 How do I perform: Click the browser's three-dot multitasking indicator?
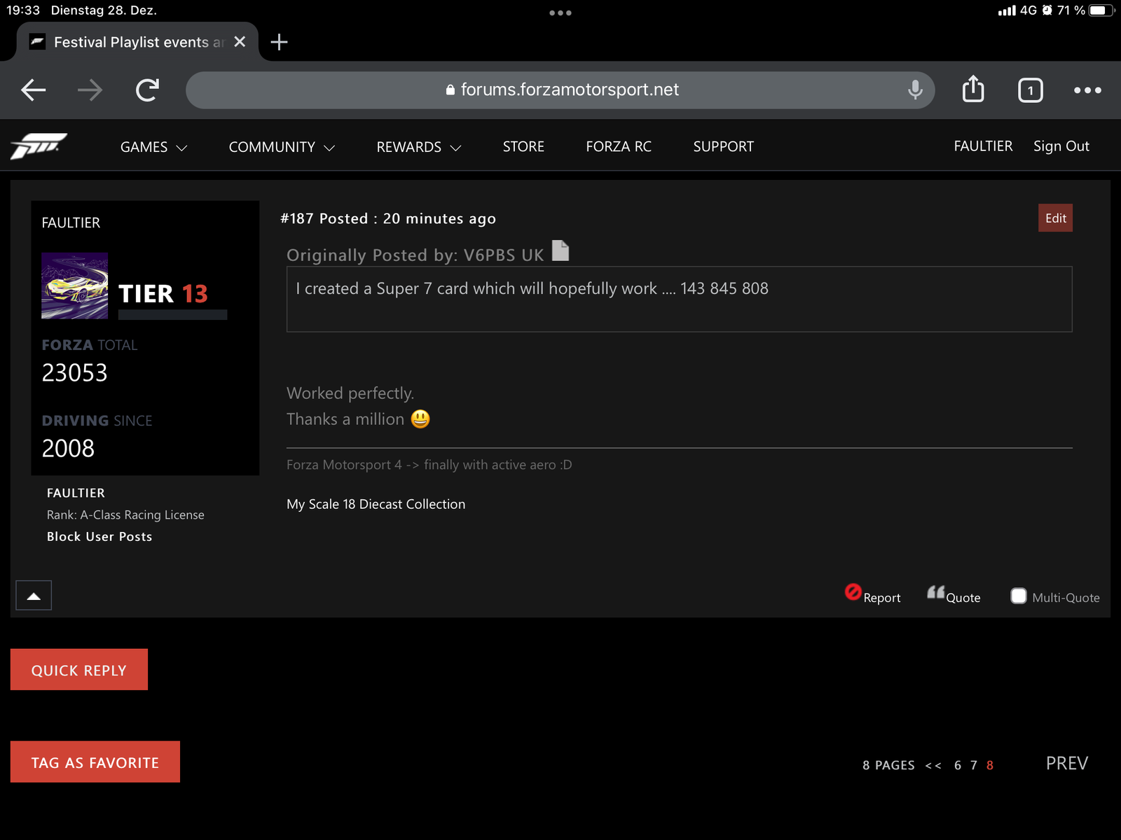[560, 13]
